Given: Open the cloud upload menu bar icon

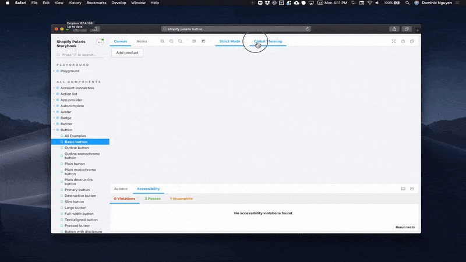Looking at the screenshot, I should (296, 3).
